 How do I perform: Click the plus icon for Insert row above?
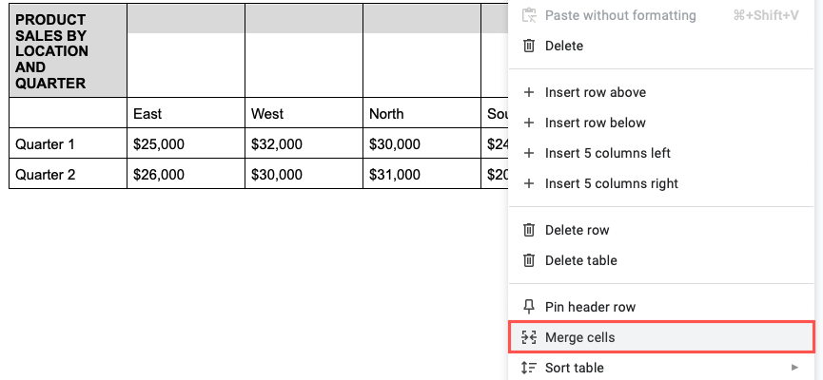[529, 92]
